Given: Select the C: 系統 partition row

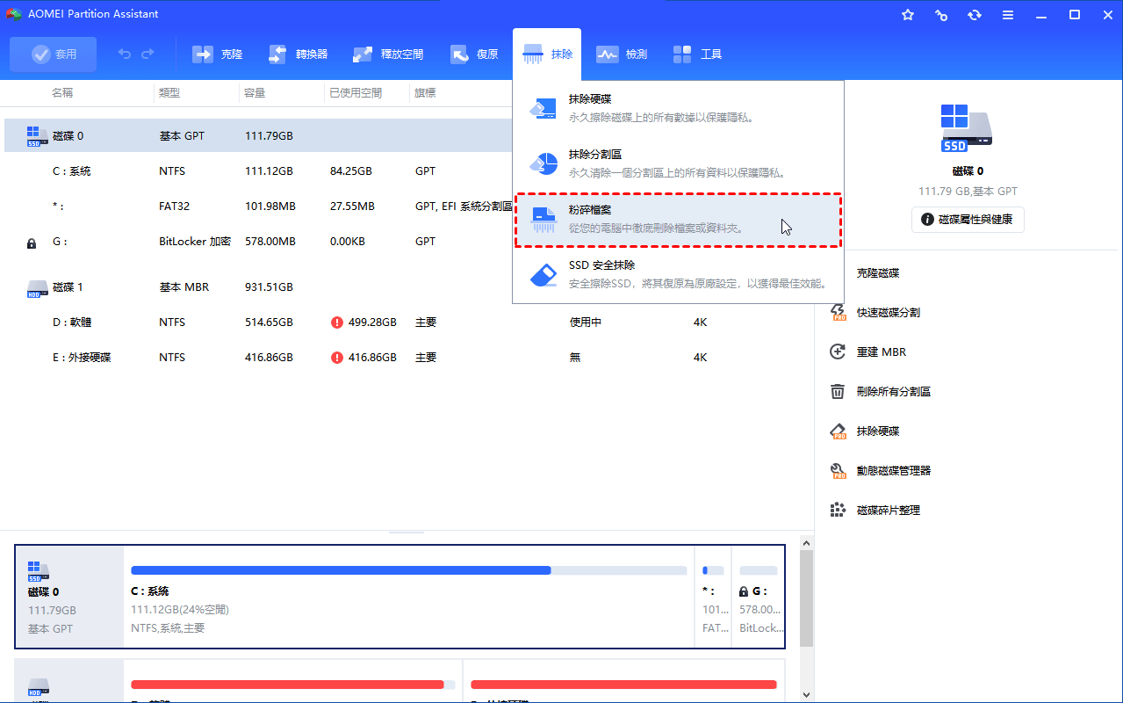Looking at the screenshot, I should [x=259, y=171].
